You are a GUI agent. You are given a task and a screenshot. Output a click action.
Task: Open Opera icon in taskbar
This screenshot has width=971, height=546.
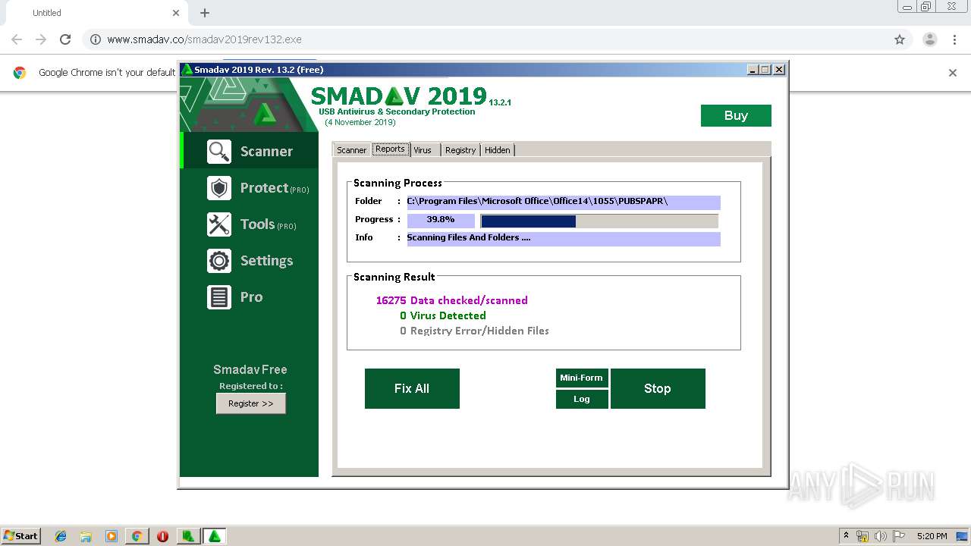[162, 536]
